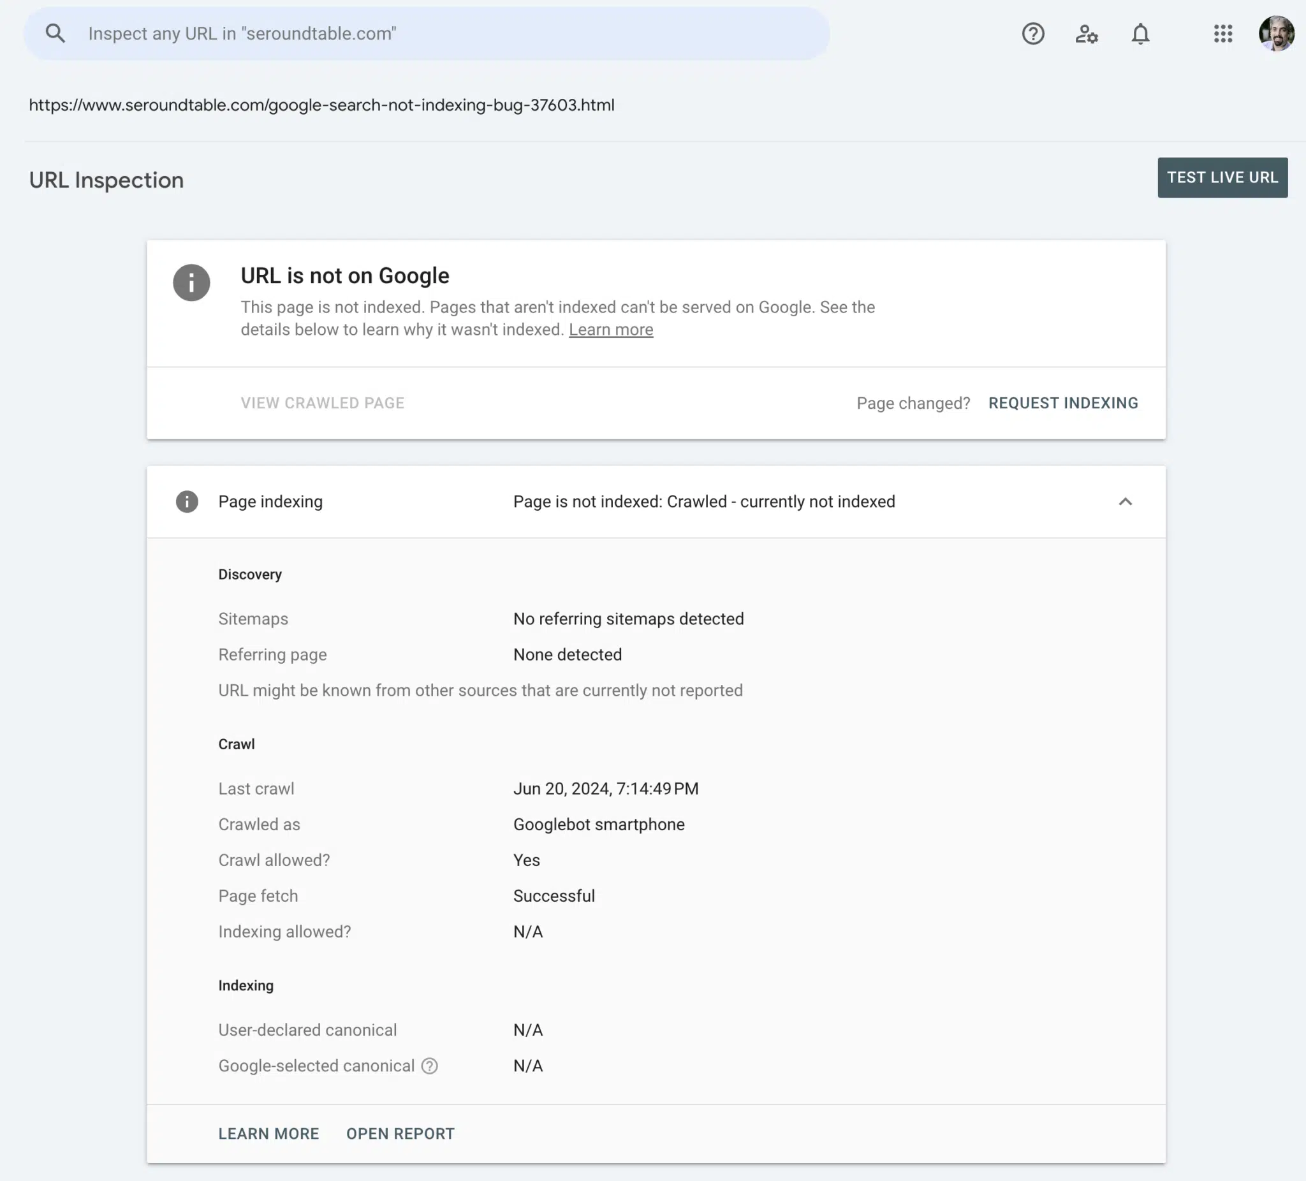The width and height of the screenshot is (1306, 1181).
Task: Click OPEN REPORT
Action: click(400, 1134)
